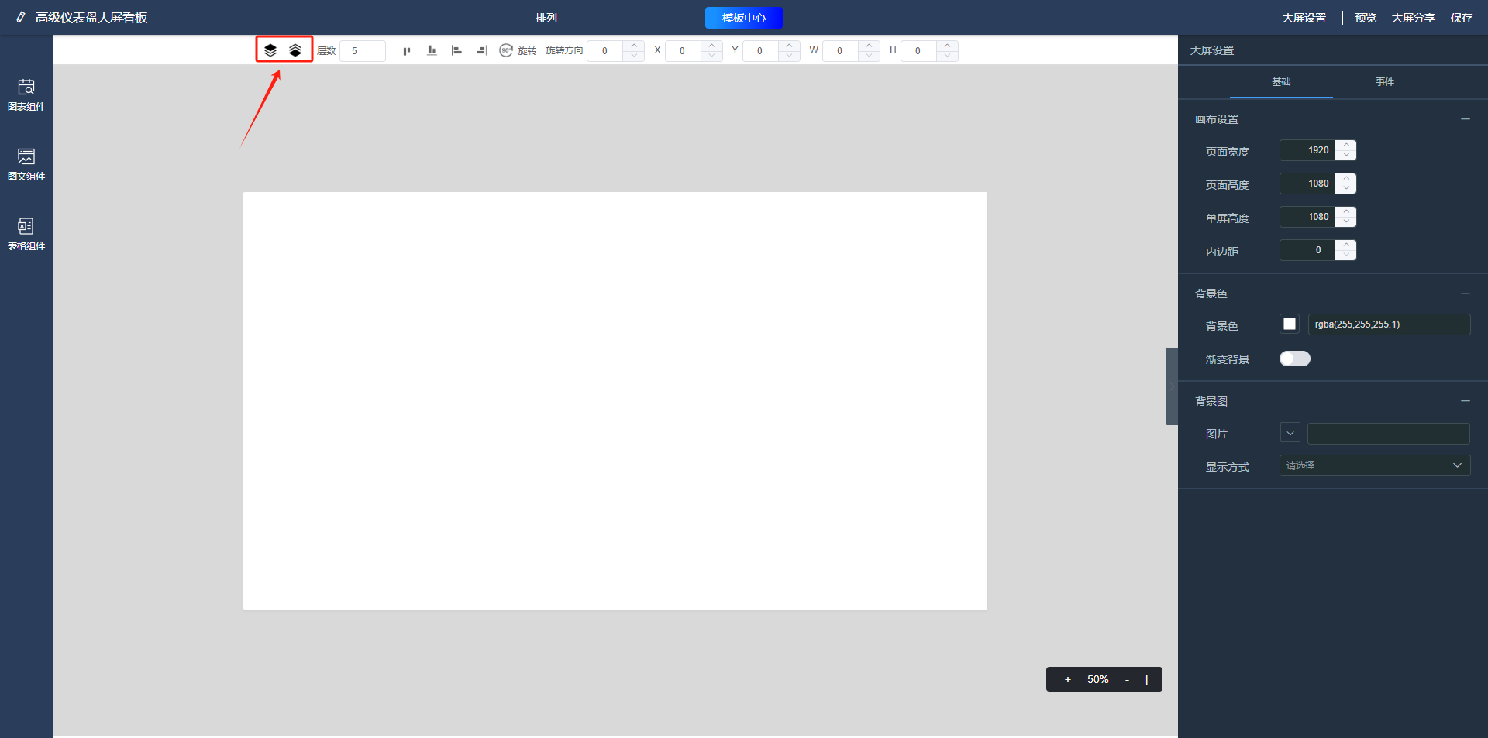This screenshot has width=1488, height=738.
Task: Decrease the H height value
Action: point(947,56)
